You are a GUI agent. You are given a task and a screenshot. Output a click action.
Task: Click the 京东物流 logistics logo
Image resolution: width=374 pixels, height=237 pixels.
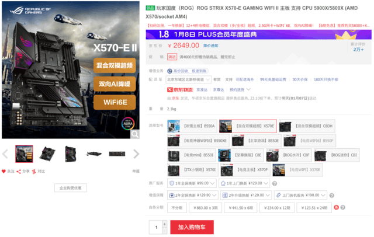180,90
